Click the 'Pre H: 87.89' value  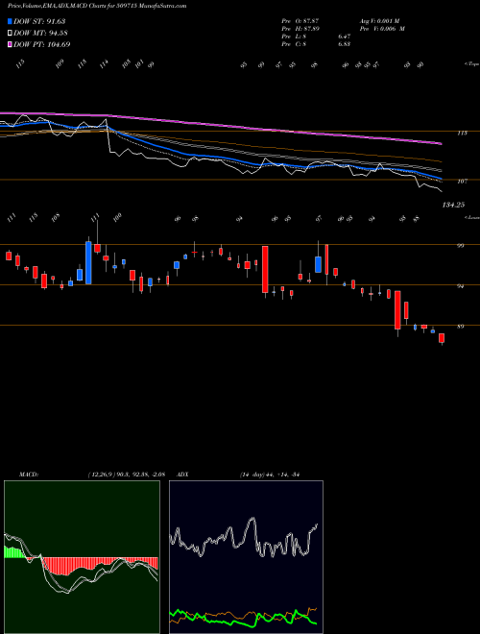[300, 29]
